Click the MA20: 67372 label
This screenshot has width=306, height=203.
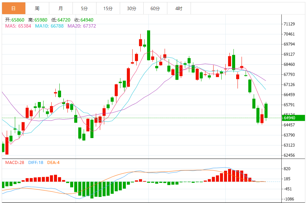point(82,26)
